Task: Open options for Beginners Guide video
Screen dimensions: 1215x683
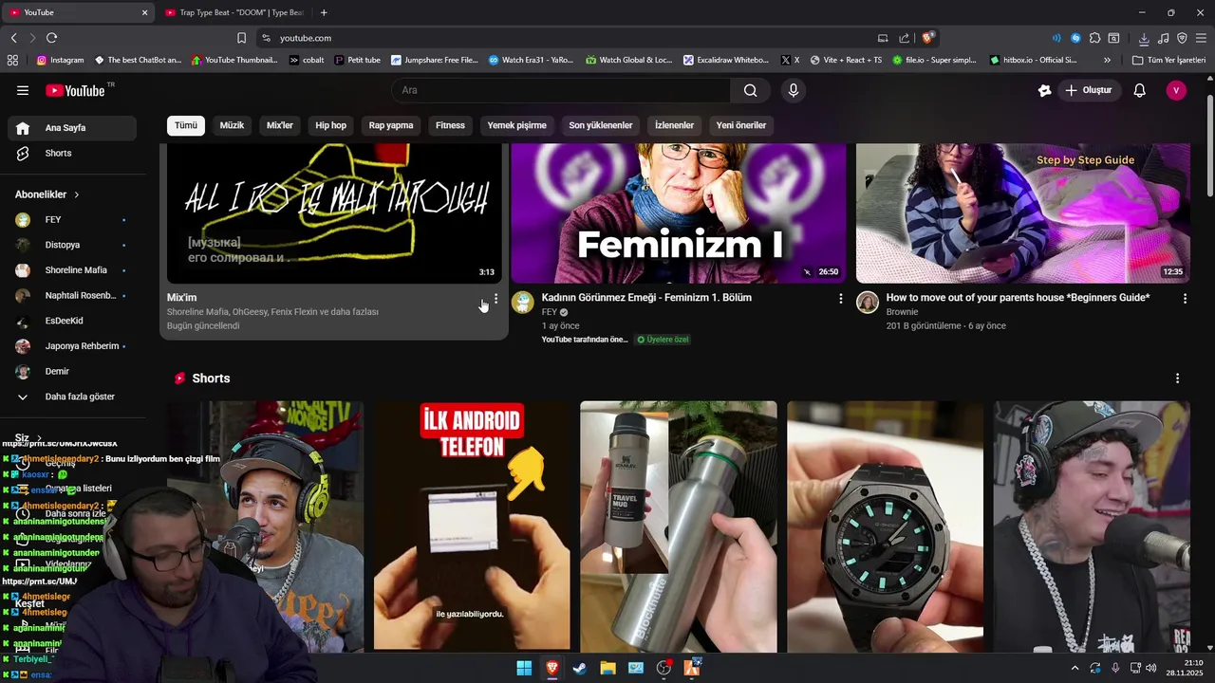Action: (1185, 299)
